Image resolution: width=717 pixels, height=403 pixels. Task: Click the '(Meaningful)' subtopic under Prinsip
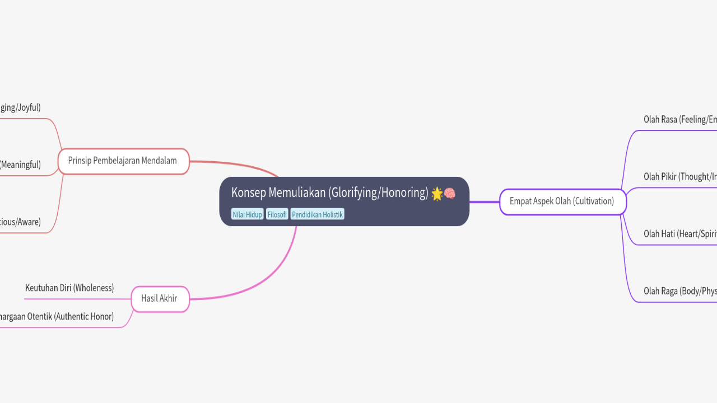click(21, 164)
